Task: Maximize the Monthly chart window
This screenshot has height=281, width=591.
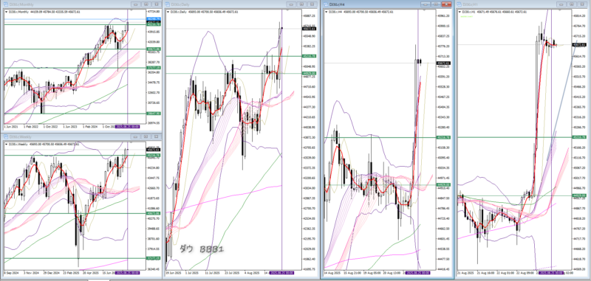Action: (x=146, y=4)
